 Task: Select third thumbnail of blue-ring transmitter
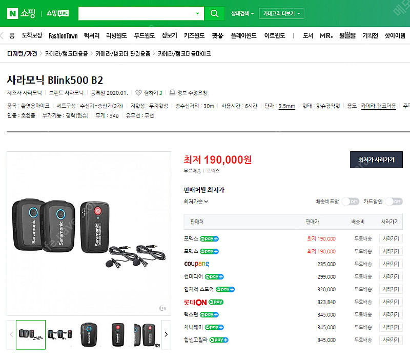(89, 334)
